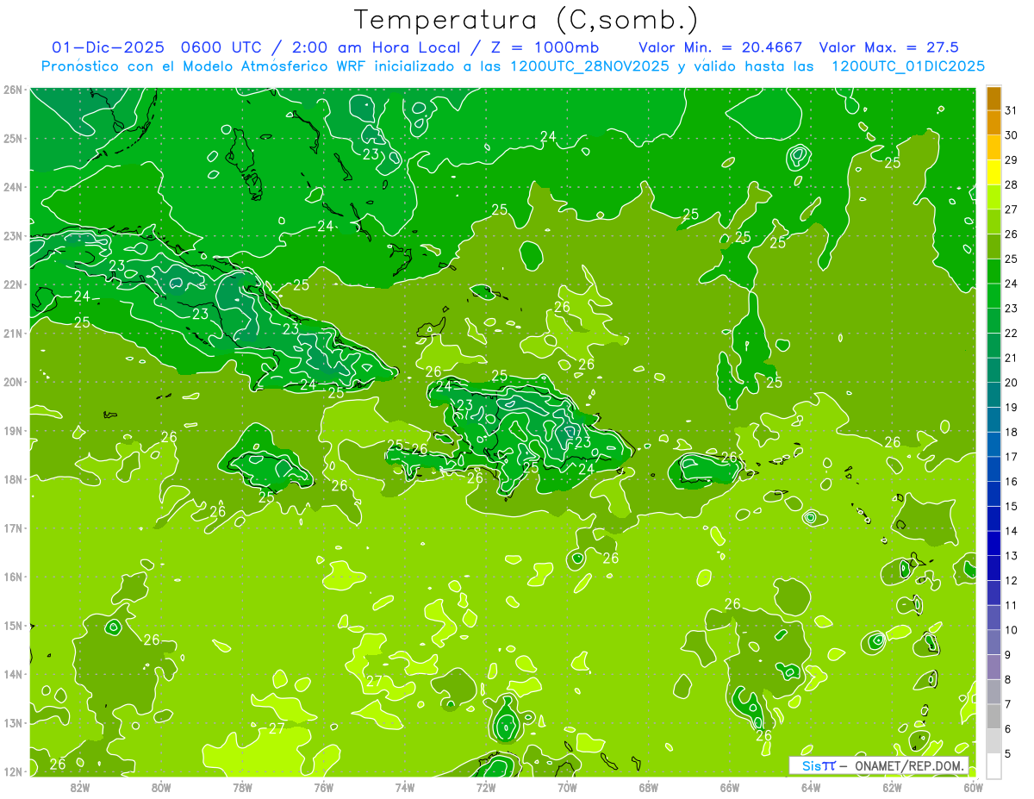Click the white legend swatch below 5
Image resolution: width=1034 pixels, height=799 pixels.
coord(994,765)
